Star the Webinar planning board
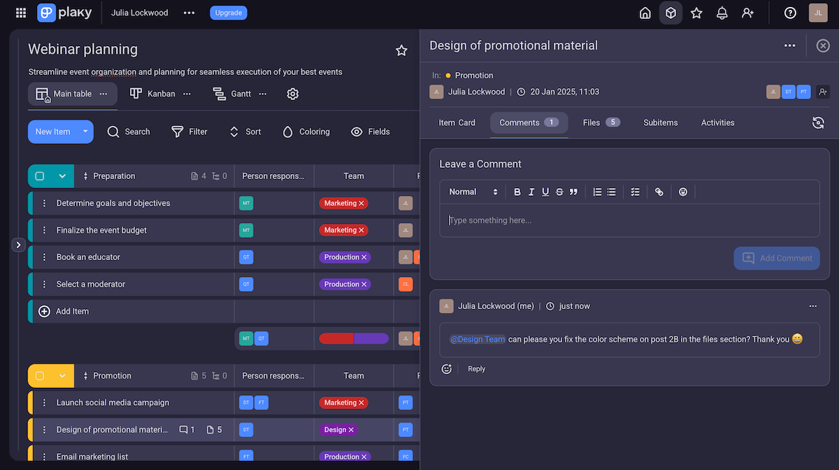The width and height of the screenshot is (839, 470). pos(401,50)
